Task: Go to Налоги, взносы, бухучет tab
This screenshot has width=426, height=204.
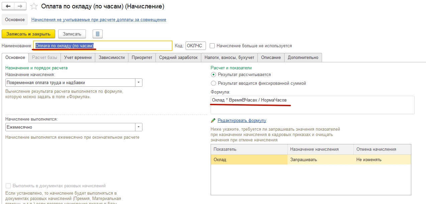Action: pyautogui.click(x=229, y=57)
